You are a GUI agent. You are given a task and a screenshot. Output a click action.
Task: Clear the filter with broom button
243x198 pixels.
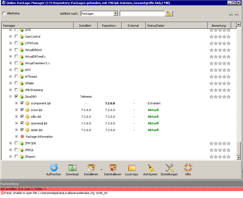tap(169, 13)
